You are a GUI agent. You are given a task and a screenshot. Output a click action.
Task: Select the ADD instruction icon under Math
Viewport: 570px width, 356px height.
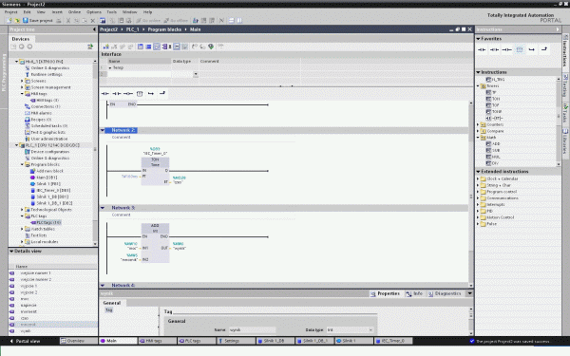tap(489, 144)
